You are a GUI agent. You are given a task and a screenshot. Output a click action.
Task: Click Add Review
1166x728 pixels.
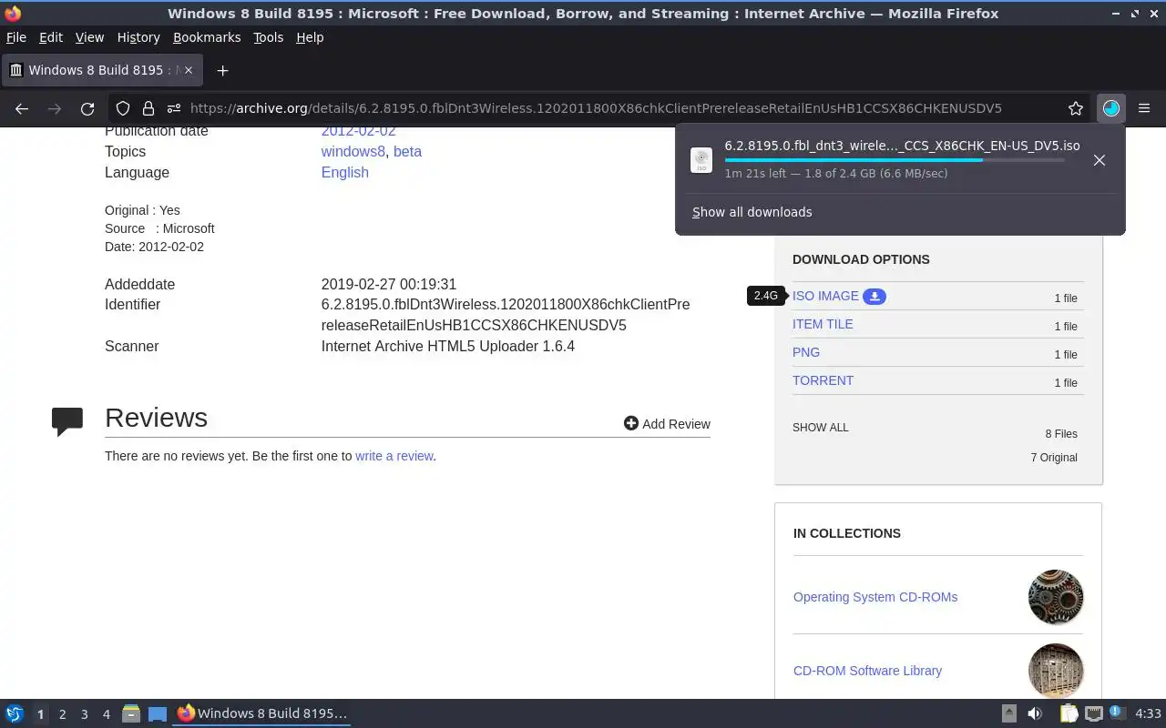click(667, 424)
